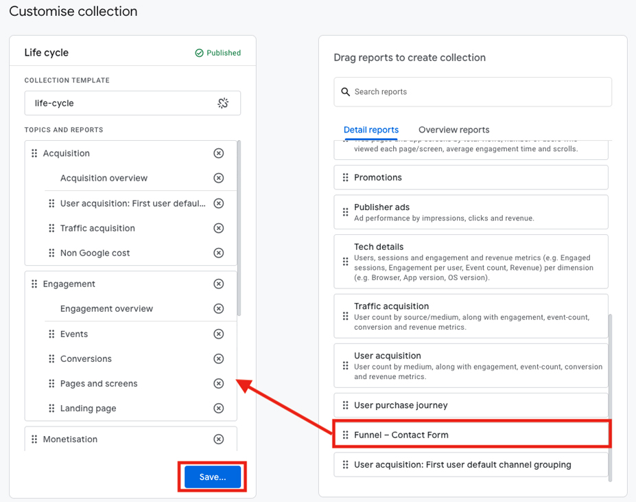Click the topics list scrollbar
Image resolution: width=636 pixels, height=502 pixels.
(x=239, y=227)
